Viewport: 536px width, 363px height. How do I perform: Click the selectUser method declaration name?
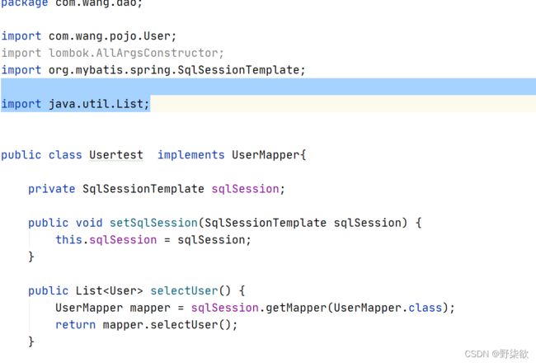[184, 290]
